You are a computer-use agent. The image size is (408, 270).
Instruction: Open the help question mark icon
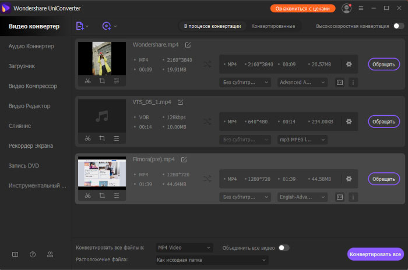(33, 254)
